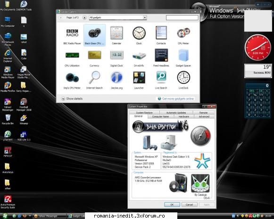Open the Computer Name tab
274x219 pixels.
click(x=160, y=116)
